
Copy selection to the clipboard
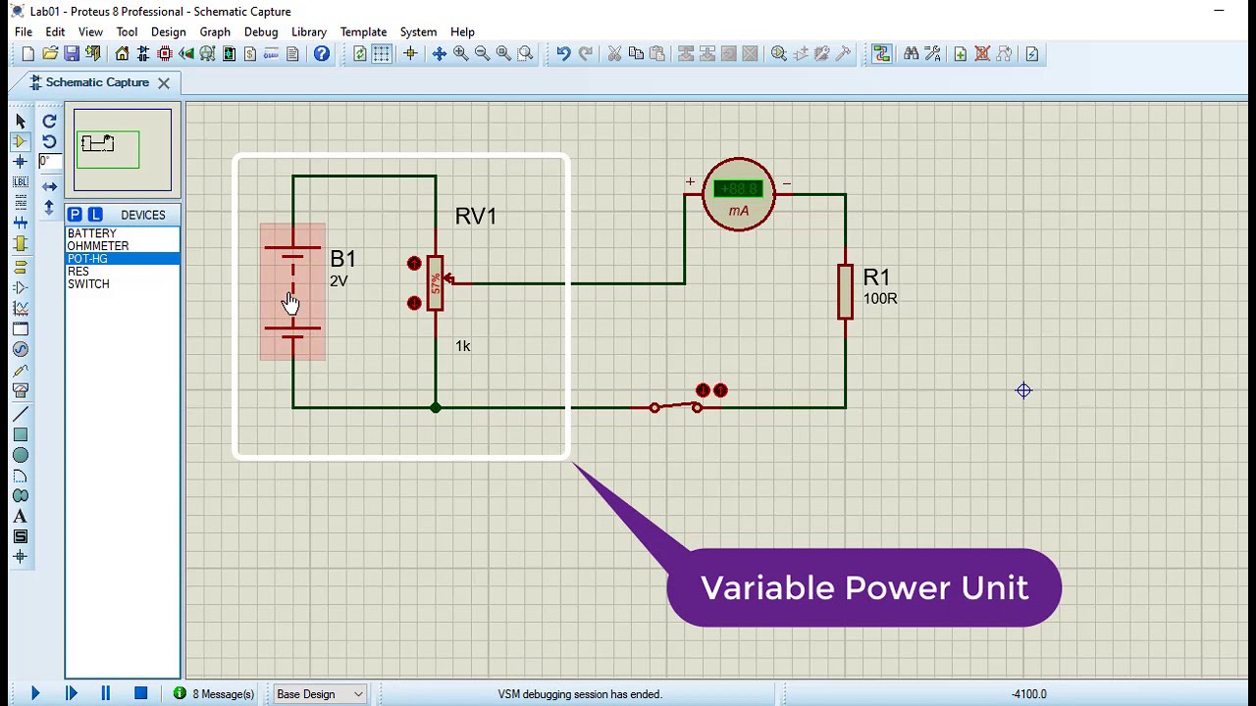(x=636, y=54)
